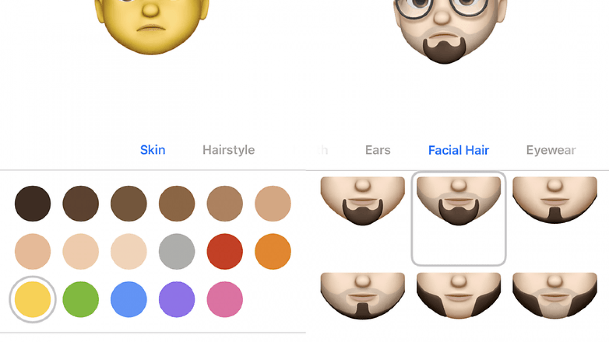
Task: Switch to the Hairstyle tab
Action: [x=228, y=150]
